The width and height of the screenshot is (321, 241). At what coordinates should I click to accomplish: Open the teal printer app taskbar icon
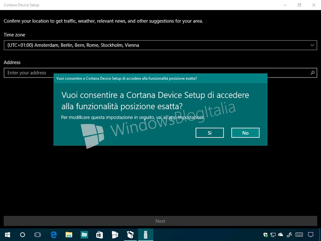point(84,235)
